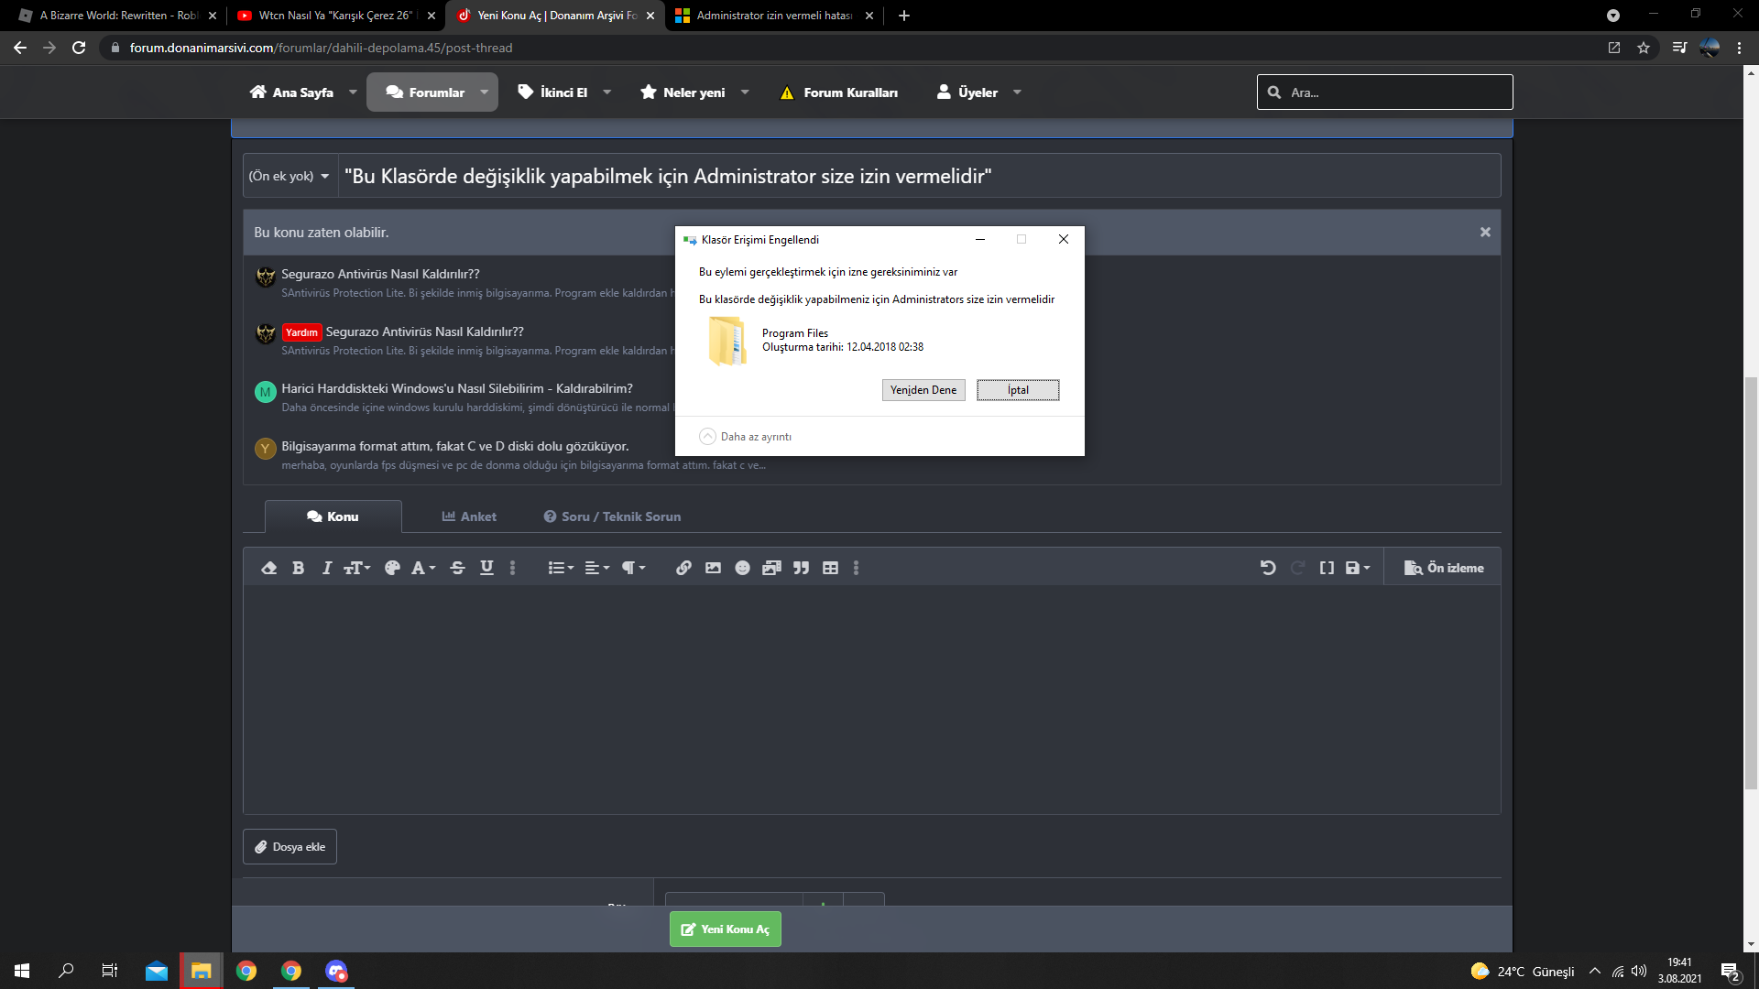The image size is (1759, 989).
Task: Insert a quote block
Action: click(x=801, y=568)
